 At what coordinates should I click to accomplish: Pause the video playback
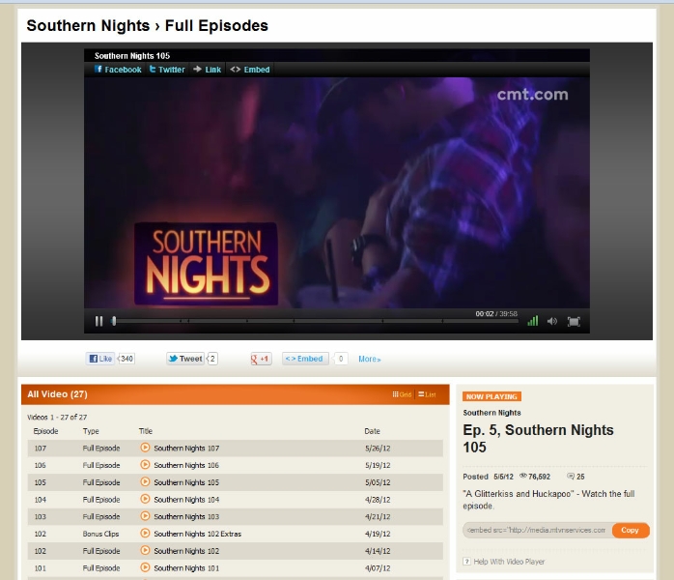coord(98,321)
